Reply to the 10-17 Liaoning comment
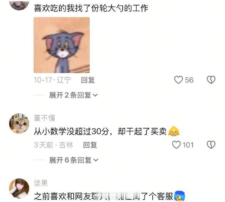Viewport: 225px width, 202px height. pos(88,80)
